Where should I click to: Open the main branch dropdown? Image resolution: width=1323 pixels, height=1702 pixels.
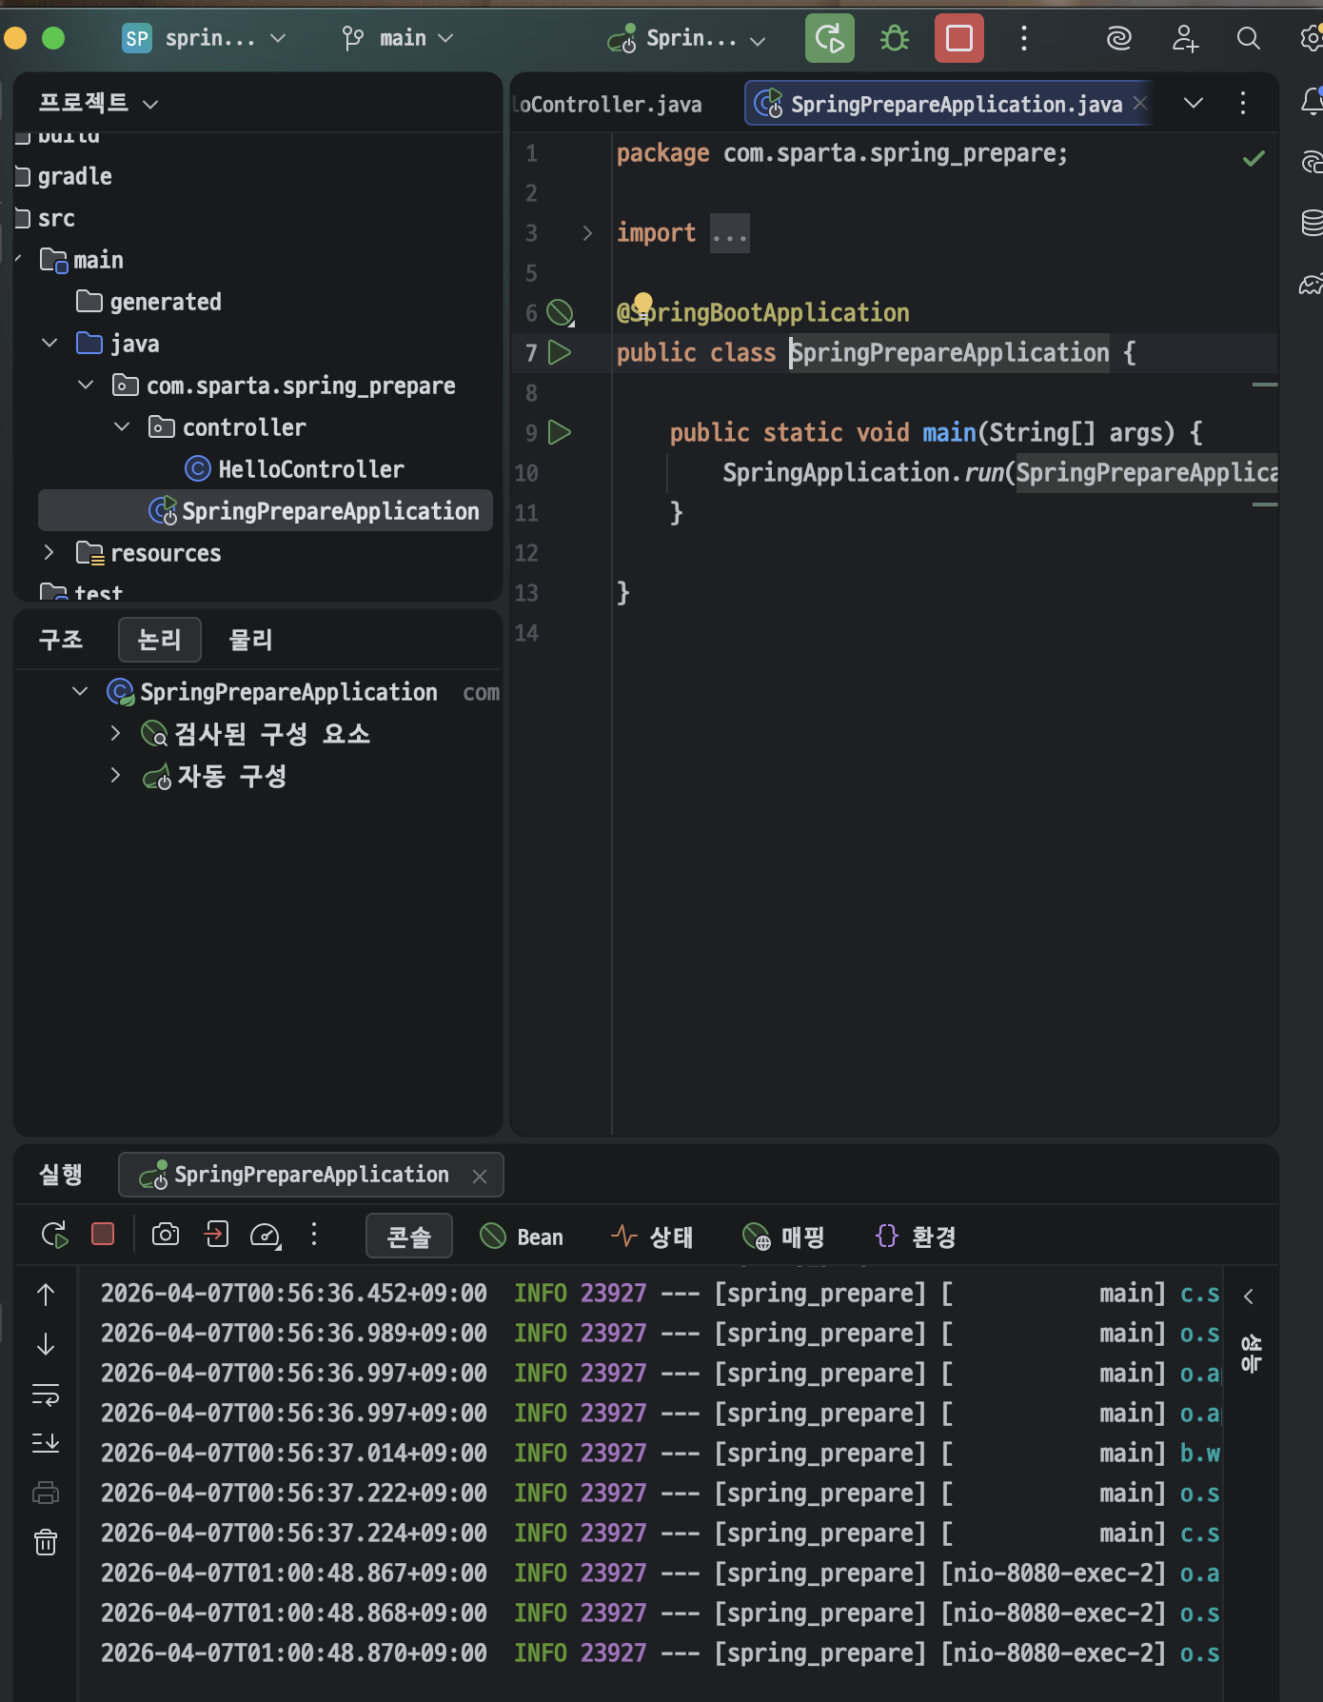(x=398, y=38)
